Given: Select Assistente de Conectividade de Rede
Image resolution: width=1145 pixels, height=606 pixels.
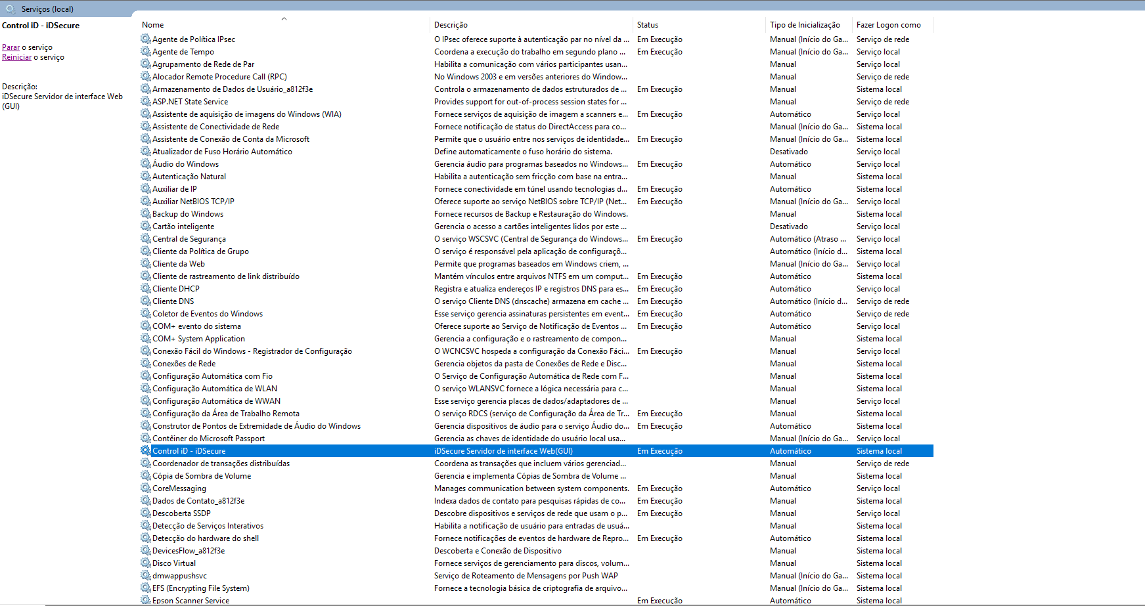Looking at the screenshot, I should (215, 127).
